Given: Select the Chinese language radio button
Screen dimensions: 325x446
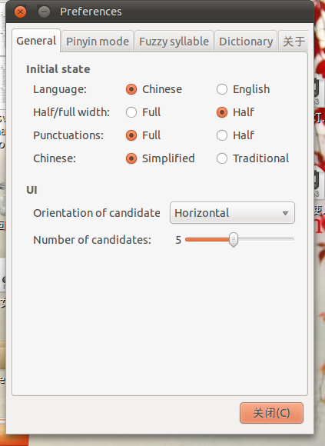Looking at the screenshot, I should (x=131, y=89).
